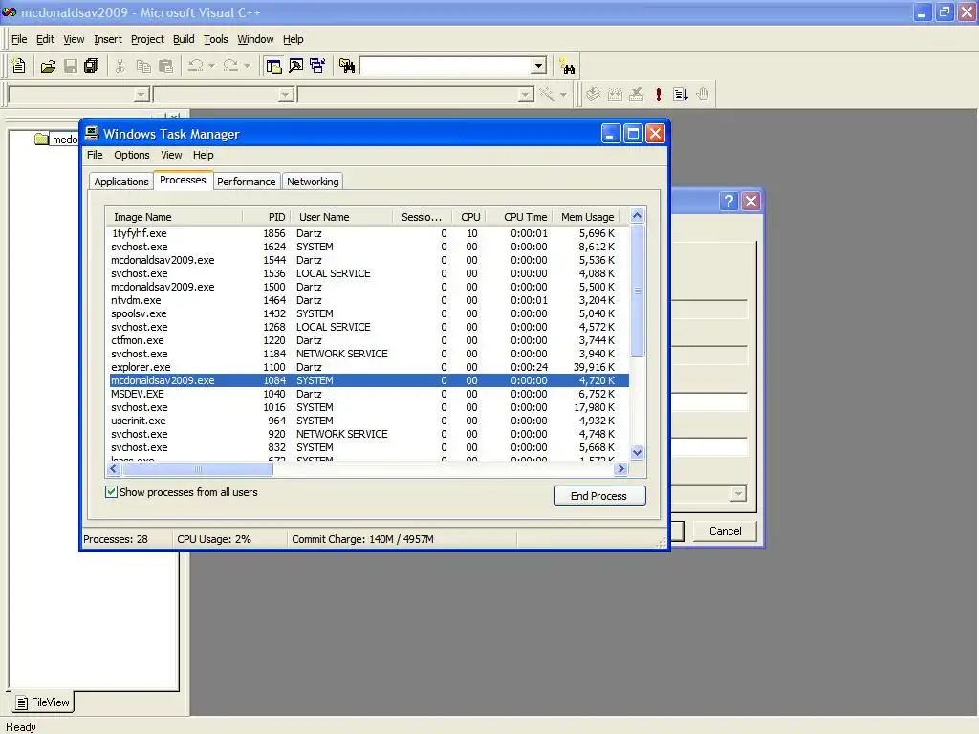
Task: Select the ntvdm.exe process row
Action: [368, 300]
